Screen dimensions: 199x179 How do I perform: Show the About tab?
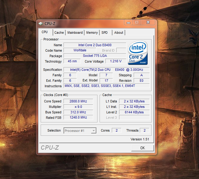point(118,33)
